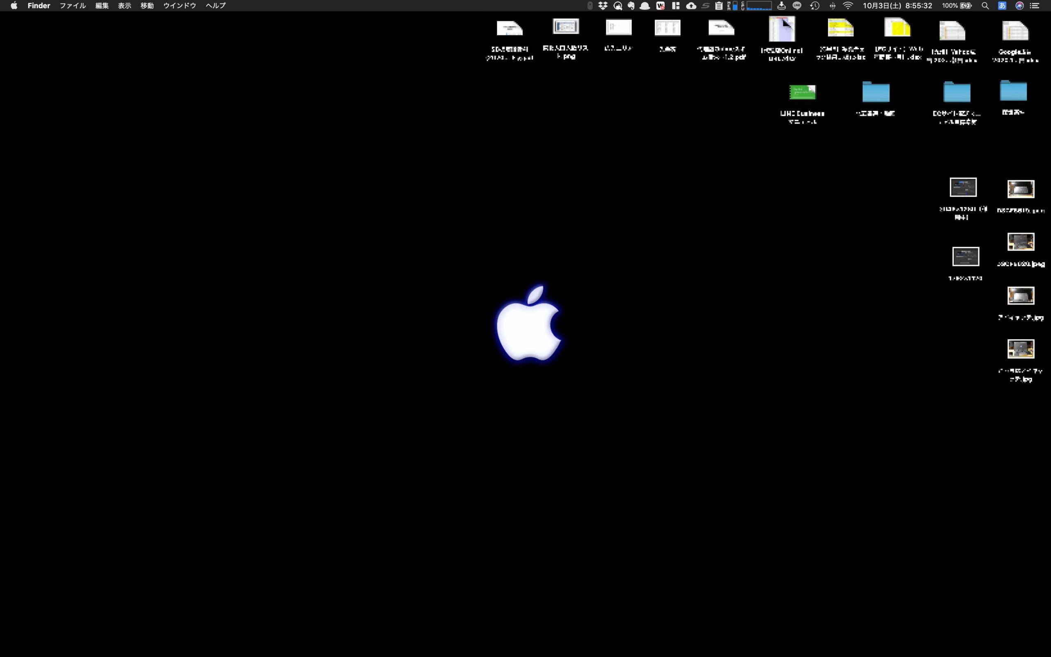Open the ウインドウ menu
This screenshot has width=1051, height=657.
click(180, 6)
